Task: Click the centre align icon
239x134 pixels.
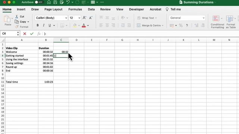Action: click(x=107, y=25)
